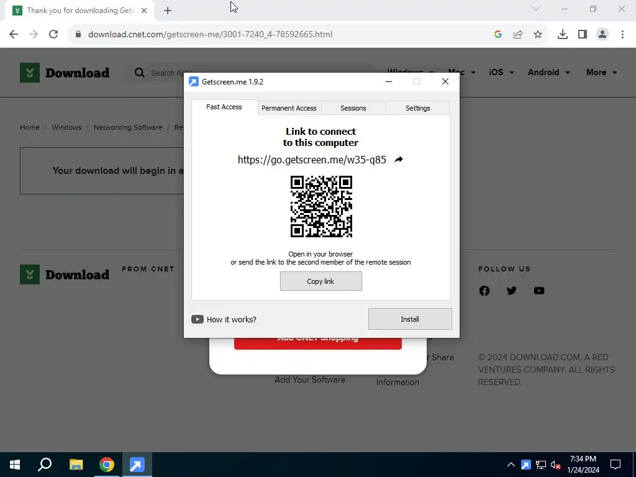
Task: Open a new Chrome tab
Action: pyautogui.click(x=168, y=11)
